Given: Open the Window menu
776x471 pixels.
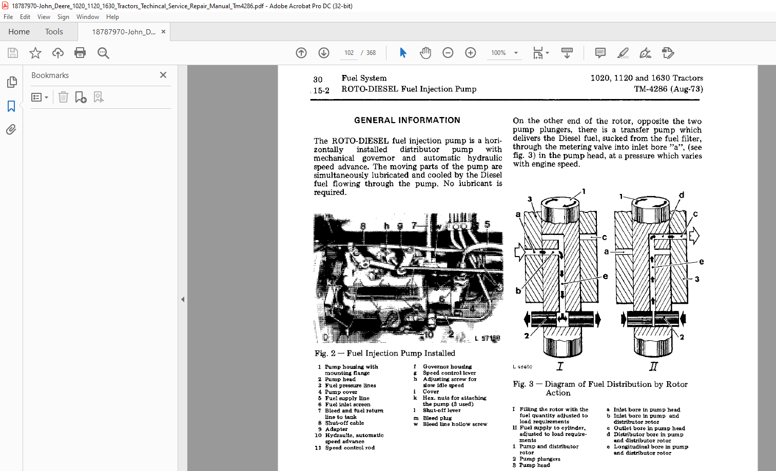Looking at the screenshot, I should click(x=88, y=17).
